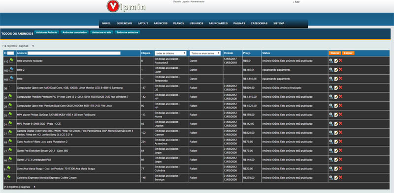
Task: Click red X delete for MP3 Player row
Action: click(x=341, y=123)
